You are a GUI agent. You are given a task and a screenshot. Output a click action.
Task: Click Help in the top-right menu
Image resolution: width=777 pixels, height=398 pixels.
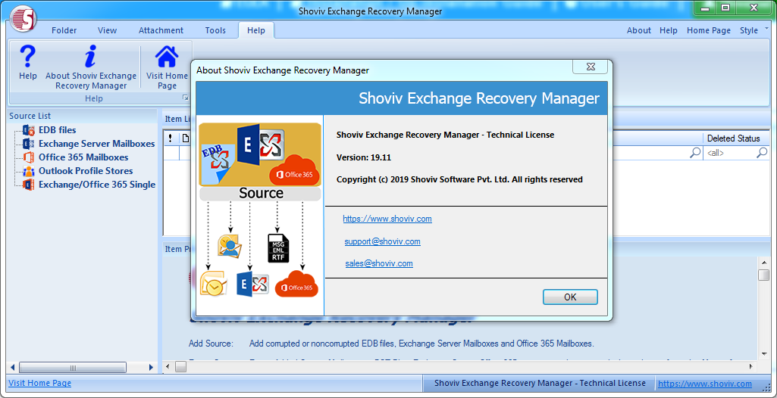(669, 31)
